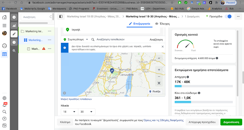Open the Google Ads bookmark
The height and width of the screenshot is (130, 244).
(196, 9)
